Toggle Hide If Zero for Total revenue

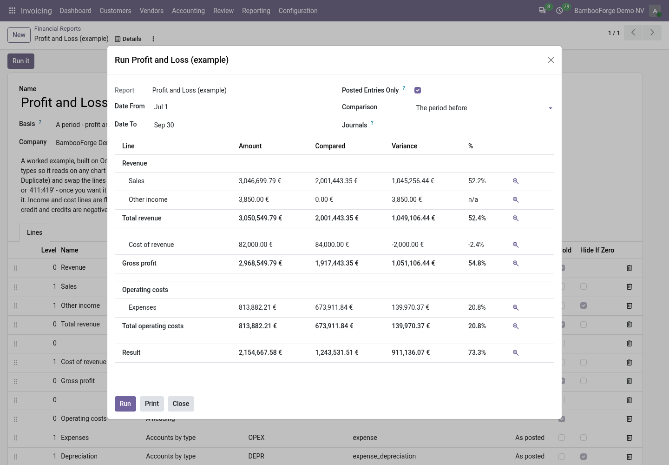[x=584, y=325]
